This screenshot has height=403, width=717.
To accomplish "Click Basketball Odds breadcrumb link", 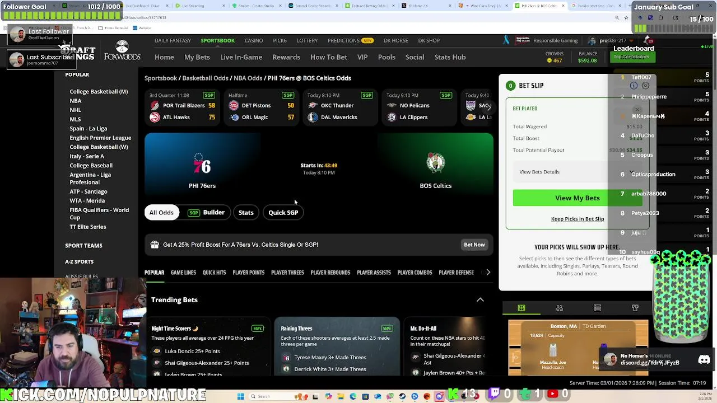I will 205,78.
